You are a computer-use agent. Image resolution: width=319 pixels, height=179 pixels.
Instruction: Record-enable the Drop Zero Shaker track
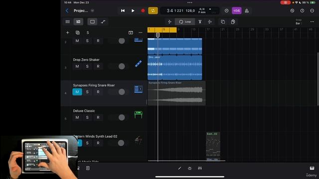click(x=98, y=66)
